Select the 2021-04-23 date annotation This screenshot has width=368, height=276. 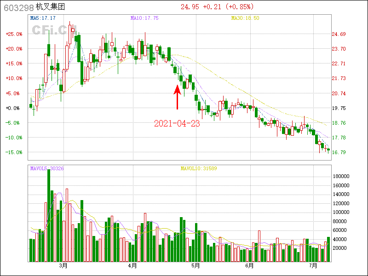(177, 123)
